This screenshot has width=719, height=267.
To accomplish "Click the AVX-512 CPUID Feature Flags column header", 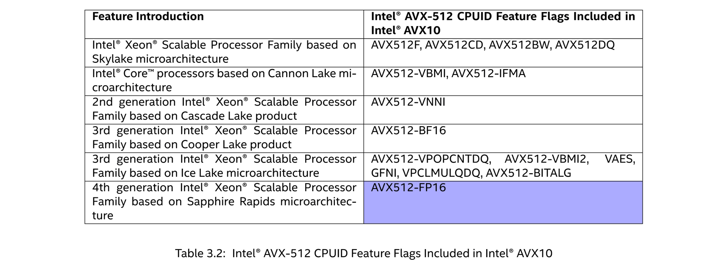I will [x=502, y=23].
